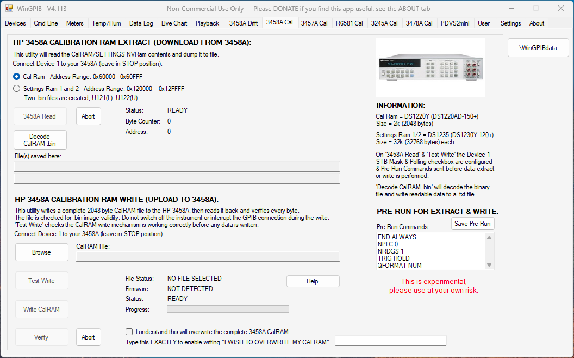The width and height of the screenshot is (574, 358).
Task: Click the HP 3458A multimeter picture
Action: click(x=430, y=67)
